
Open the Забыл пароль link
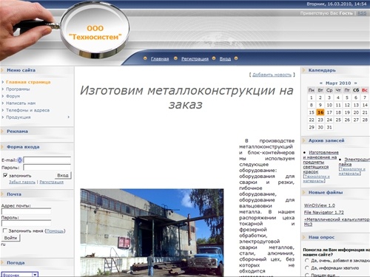pyautogui.click(x=22, y=182)
